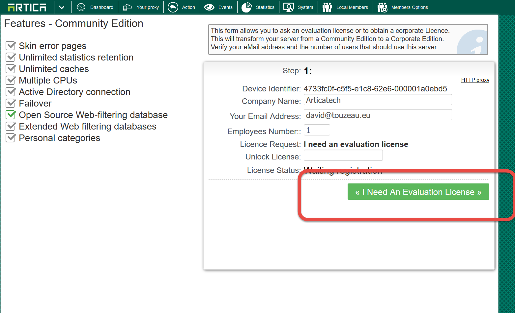Open the System menu label
The width and height of the screenshot is (515, 313).
[305, 7]
